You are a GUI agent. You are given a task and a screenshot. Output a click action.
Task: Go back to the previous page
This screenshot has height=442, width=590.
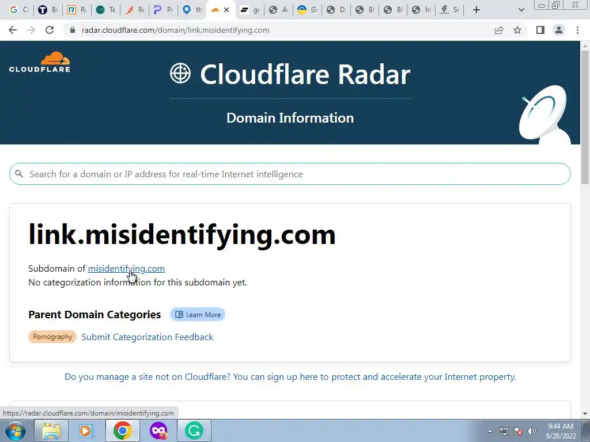(13, 30)
